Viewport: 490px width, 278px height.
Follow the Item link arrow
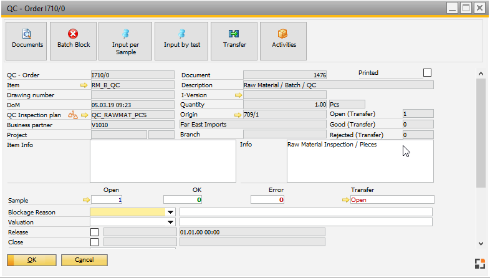tap(84, 85)
